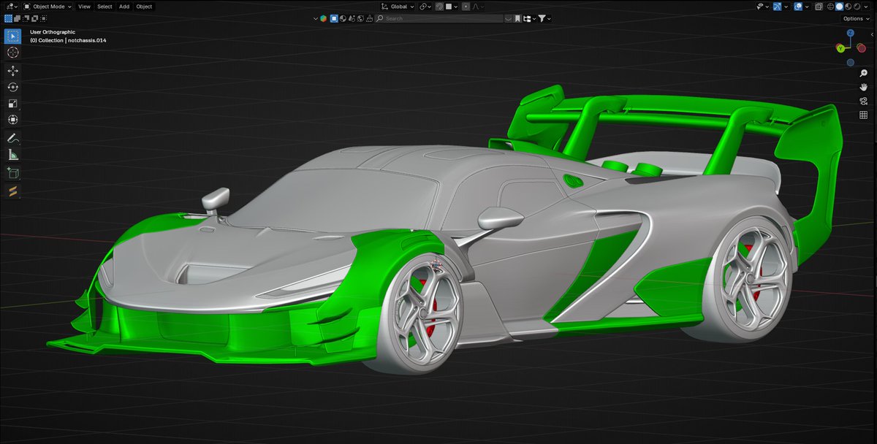Open the Global transform orientation dropdown
This screenshot has height=444, width=877.
tap(397, 7)
